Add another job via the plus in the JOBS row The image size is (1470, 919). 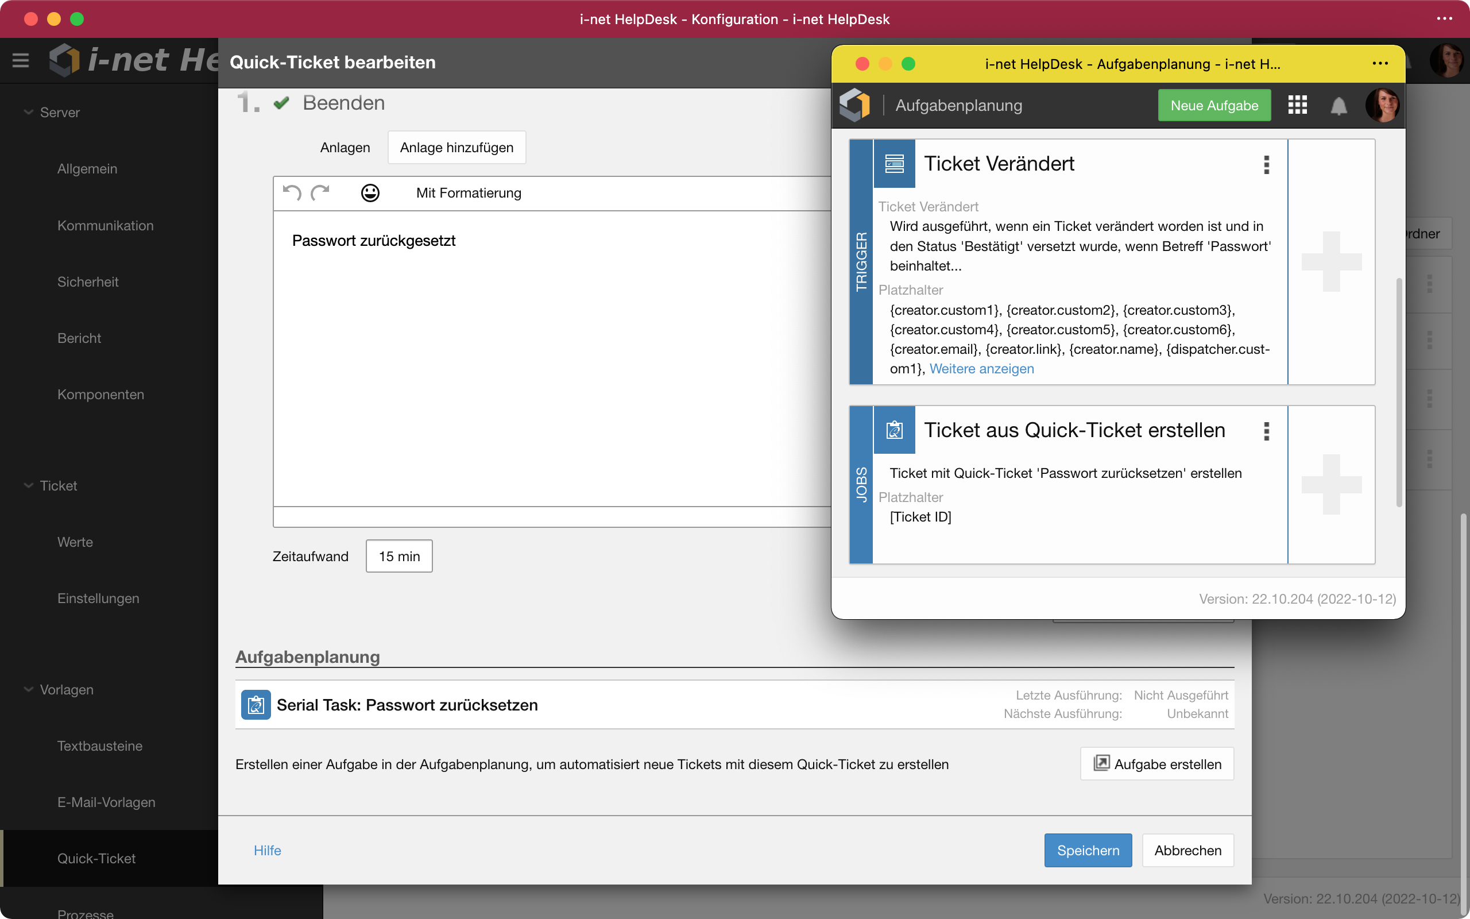[1332, 484]
